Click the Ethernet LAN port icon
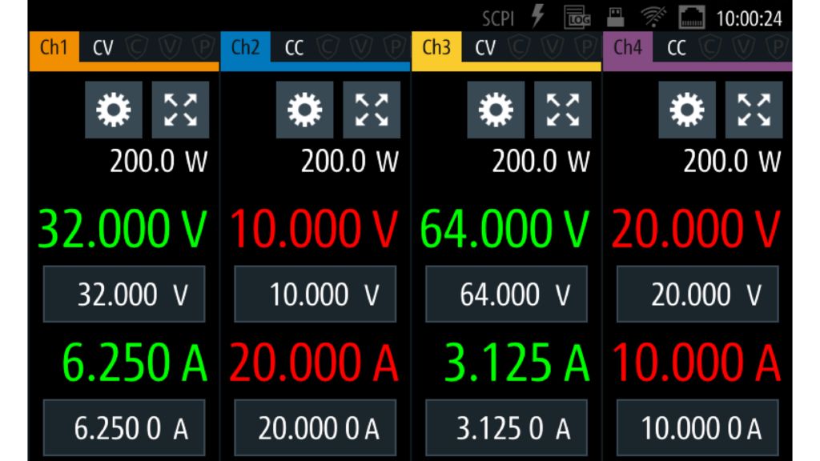The image size is (820, 461). tap(691, 18)
